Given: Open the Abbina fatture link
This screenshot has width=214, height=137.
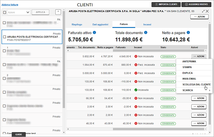Looking at the screenshot, I should pyautogui.click(x=10, y=5).
